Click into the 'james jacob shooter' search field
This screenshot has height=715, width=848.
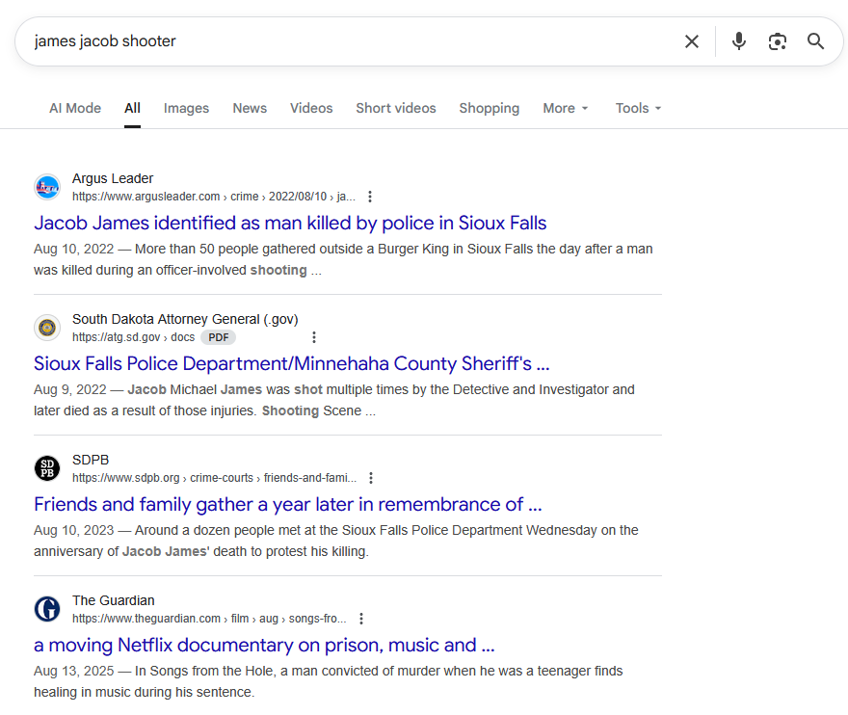click(346, 41)
